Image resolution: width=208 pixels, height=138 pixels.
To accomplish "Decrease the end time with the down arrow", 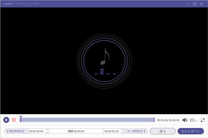I will coord(122,132).
